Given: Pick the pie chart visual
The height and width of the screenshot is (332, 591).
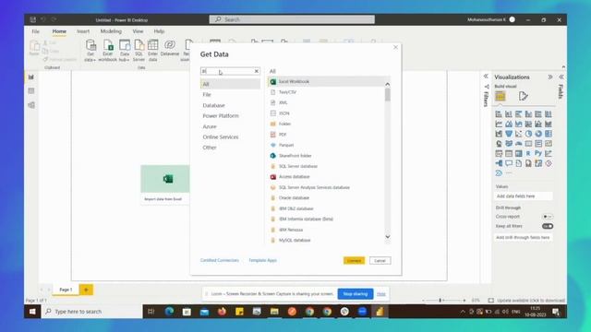Looking at the screenshot, I should tap(528, 134).
